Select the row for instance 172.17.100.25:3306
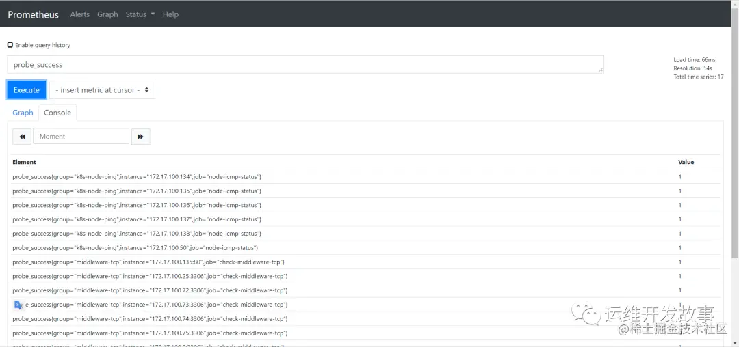Image resolution: width=739 pixels, height=347 pixels. coord(365,276)
